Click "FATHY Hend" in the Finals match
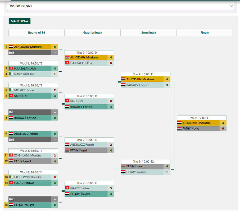The image size is (240, 212). (x=191, y=128)
